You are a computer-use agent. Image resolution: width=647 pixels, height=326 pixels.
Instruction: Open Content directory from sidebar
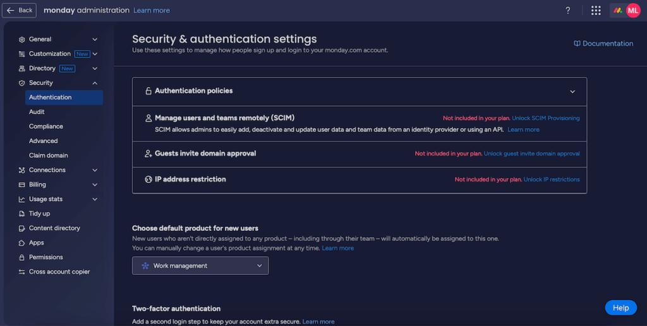pyautogui.click(x=54, y=228)
